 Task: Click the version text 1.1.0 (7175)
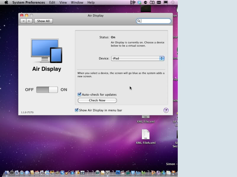[27, 112]
